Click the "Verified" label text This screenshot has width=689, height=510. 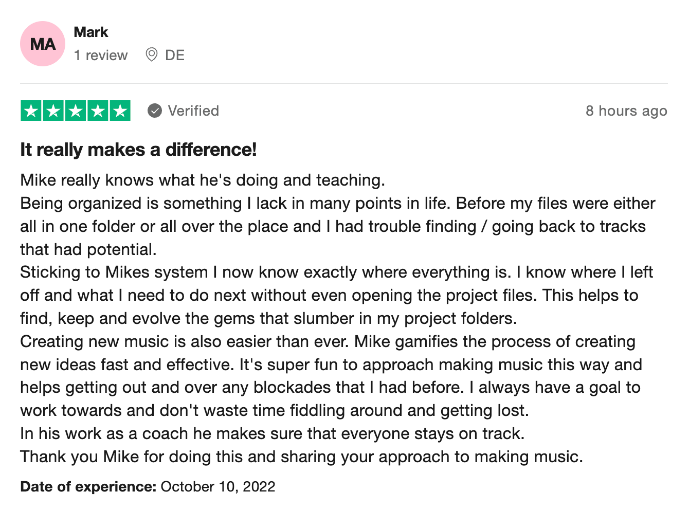pyautogui.click(x=193, y=111)
